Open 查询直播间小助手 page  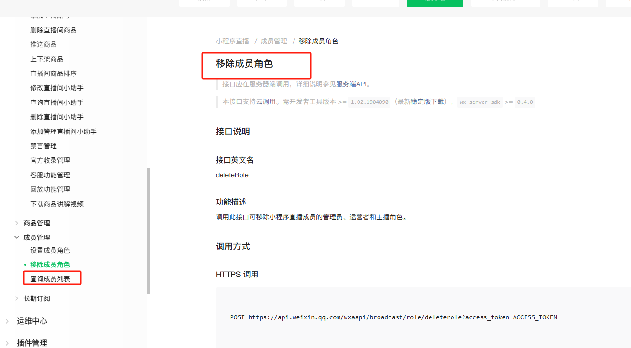pos(57,102)
